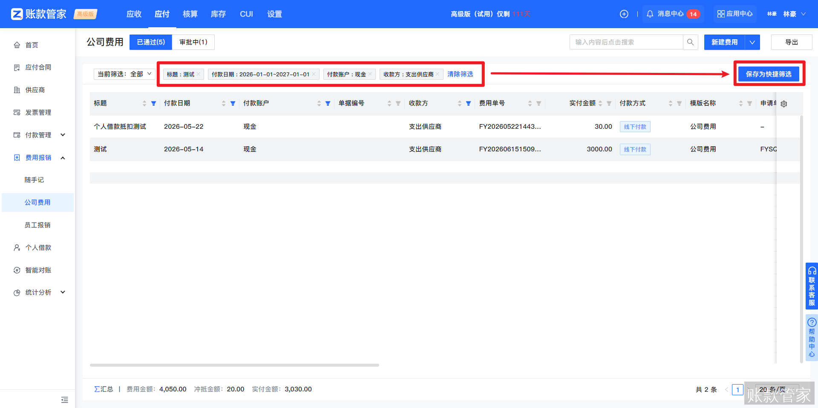Open 应付合同 in sidebar
The width and height of the screenshot is (818, 408).
[37, 67]
